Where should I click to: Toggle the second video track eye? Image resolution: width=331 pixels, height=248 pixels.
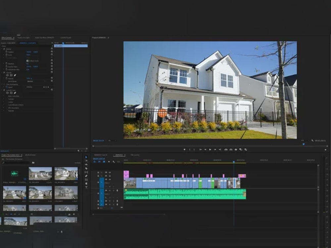tap(110, 176)
